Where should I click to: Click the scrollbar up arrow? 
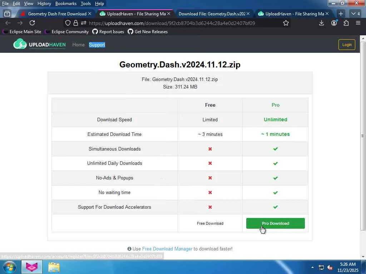[363, 38]
